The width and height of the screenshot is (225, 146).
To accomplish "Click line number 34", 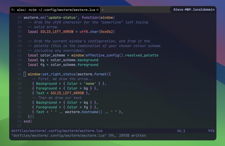I will 20,18.
